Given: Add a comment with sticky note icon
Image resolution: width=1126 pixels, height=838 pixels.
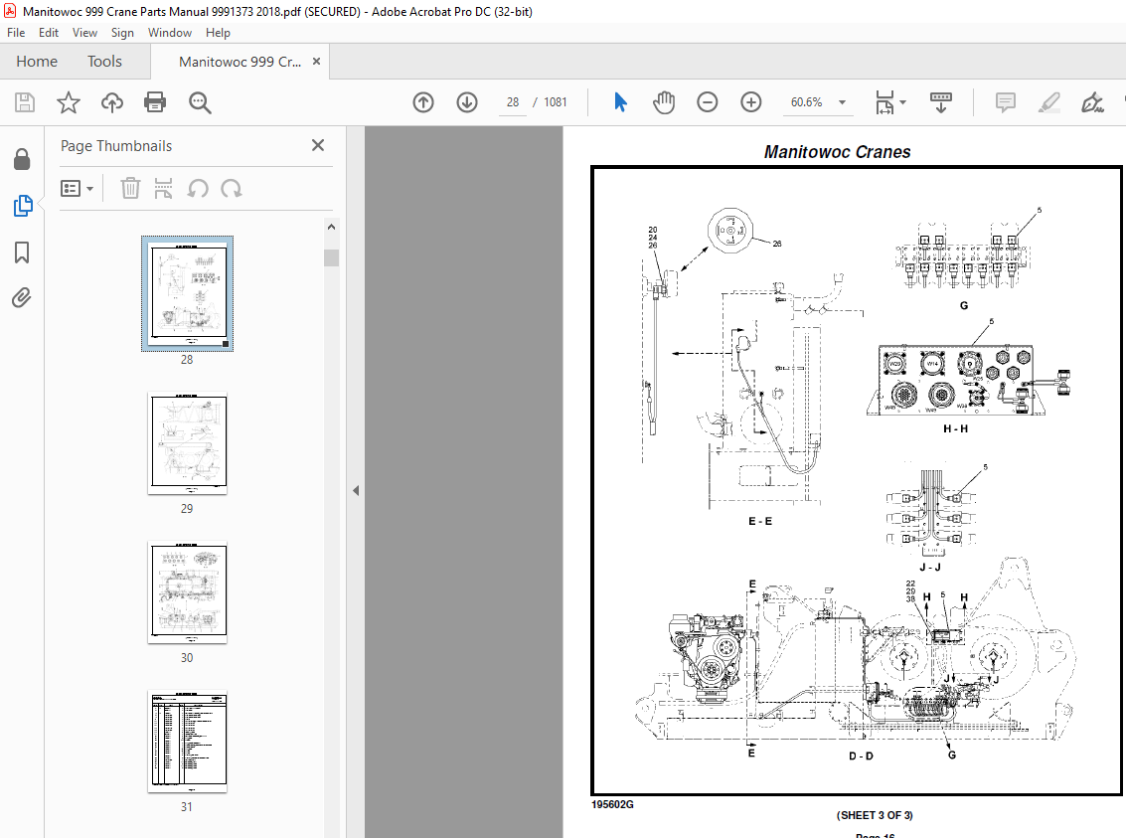Looking at the screenshot, I should pos(1006,102).
